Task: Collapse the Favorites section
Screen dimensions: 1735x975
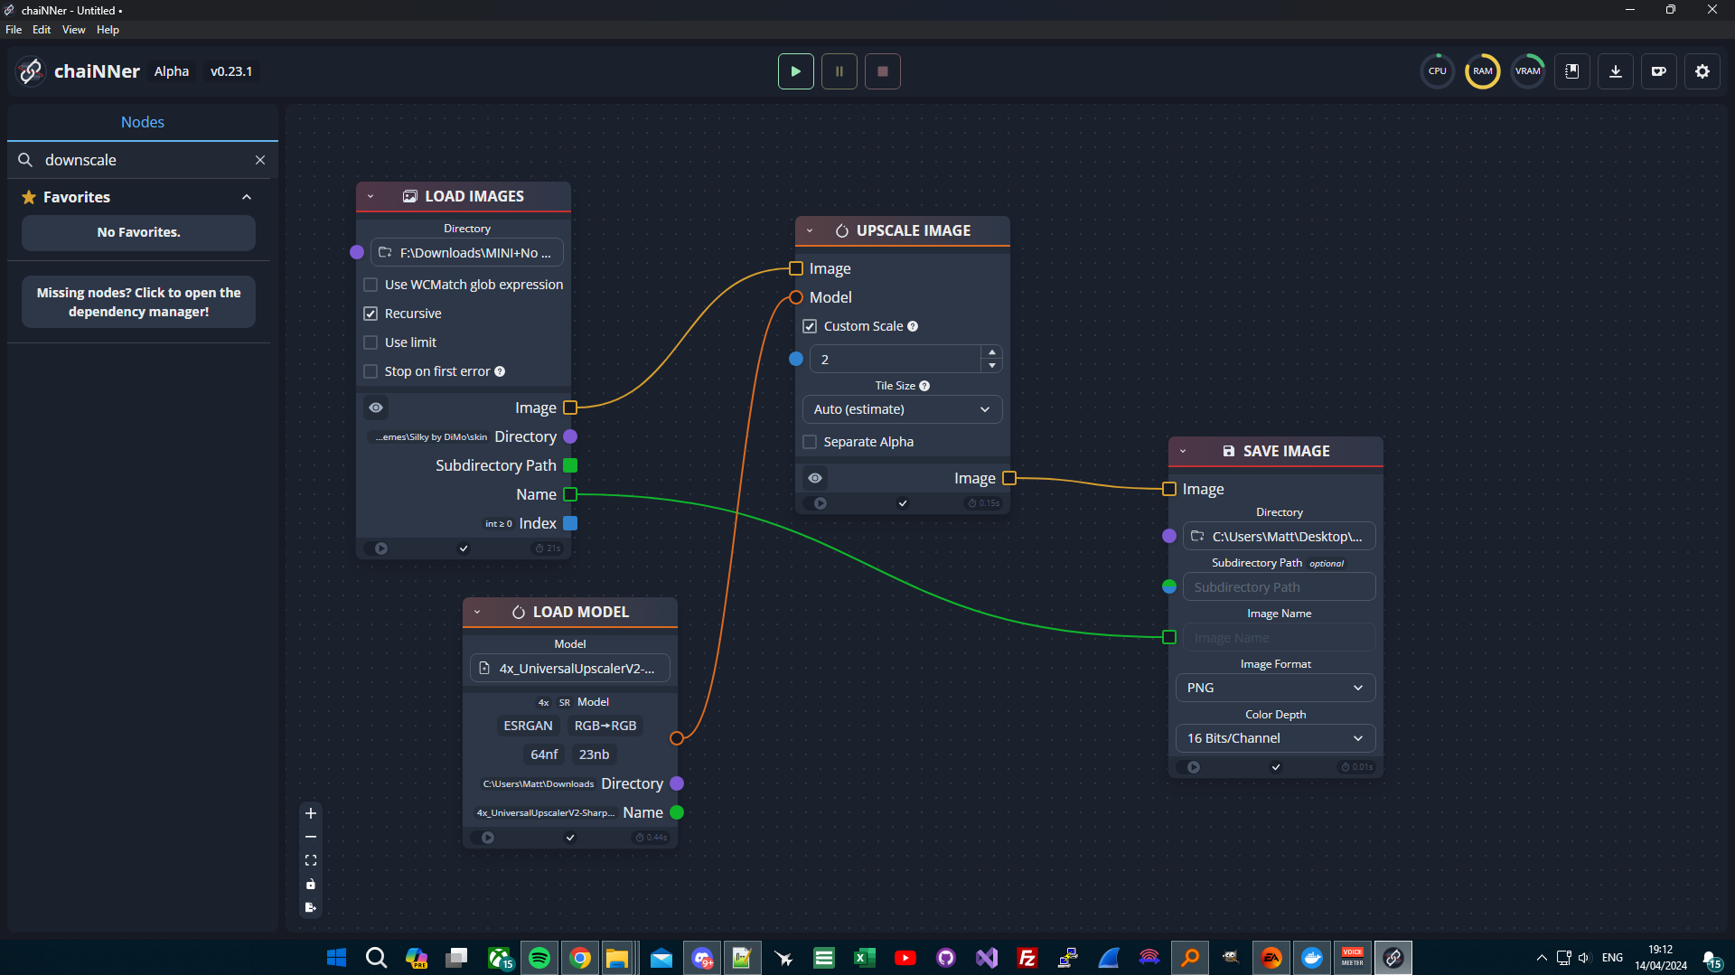Action: click(247, 197)
